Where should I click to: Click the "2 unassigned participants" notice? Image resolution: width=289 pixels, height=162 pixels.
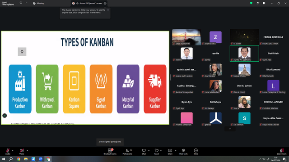[x=110, y=142]
